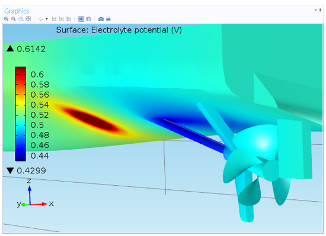326x236 pixels.
Task: Open the Graphics window options dropdown arrow
Action: coord(315,10)
